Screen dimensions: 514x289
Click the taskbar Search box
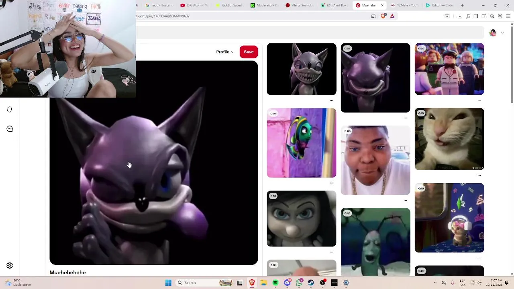click(x=205, y=283)
